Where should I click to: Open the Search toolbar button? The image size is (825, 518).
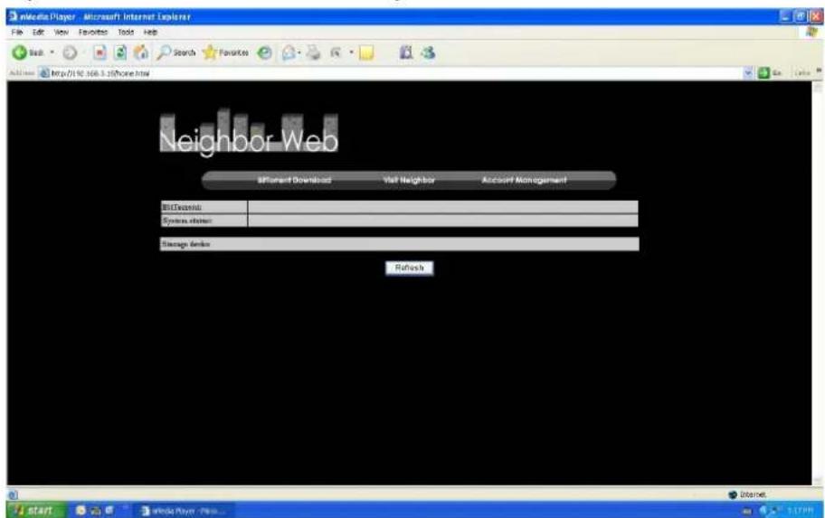click(175, 52)
